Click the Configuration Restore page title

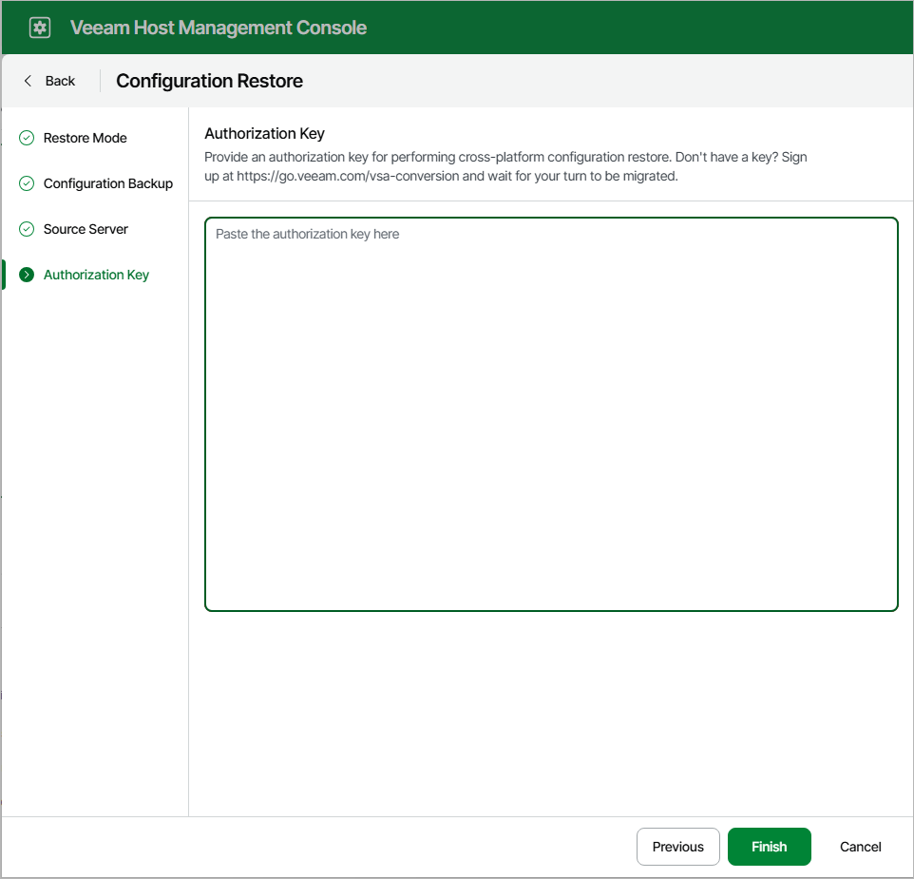coord(208,81)
